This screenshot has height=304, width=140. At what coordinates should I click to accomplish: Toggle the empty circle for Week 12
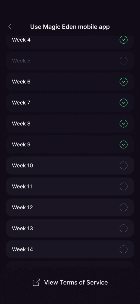[123, 207]
